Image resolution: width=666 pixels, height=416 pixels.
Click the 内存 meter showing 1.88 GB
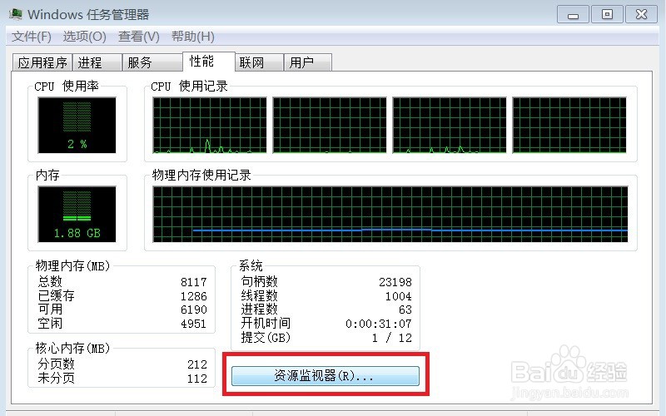(77, 214)
